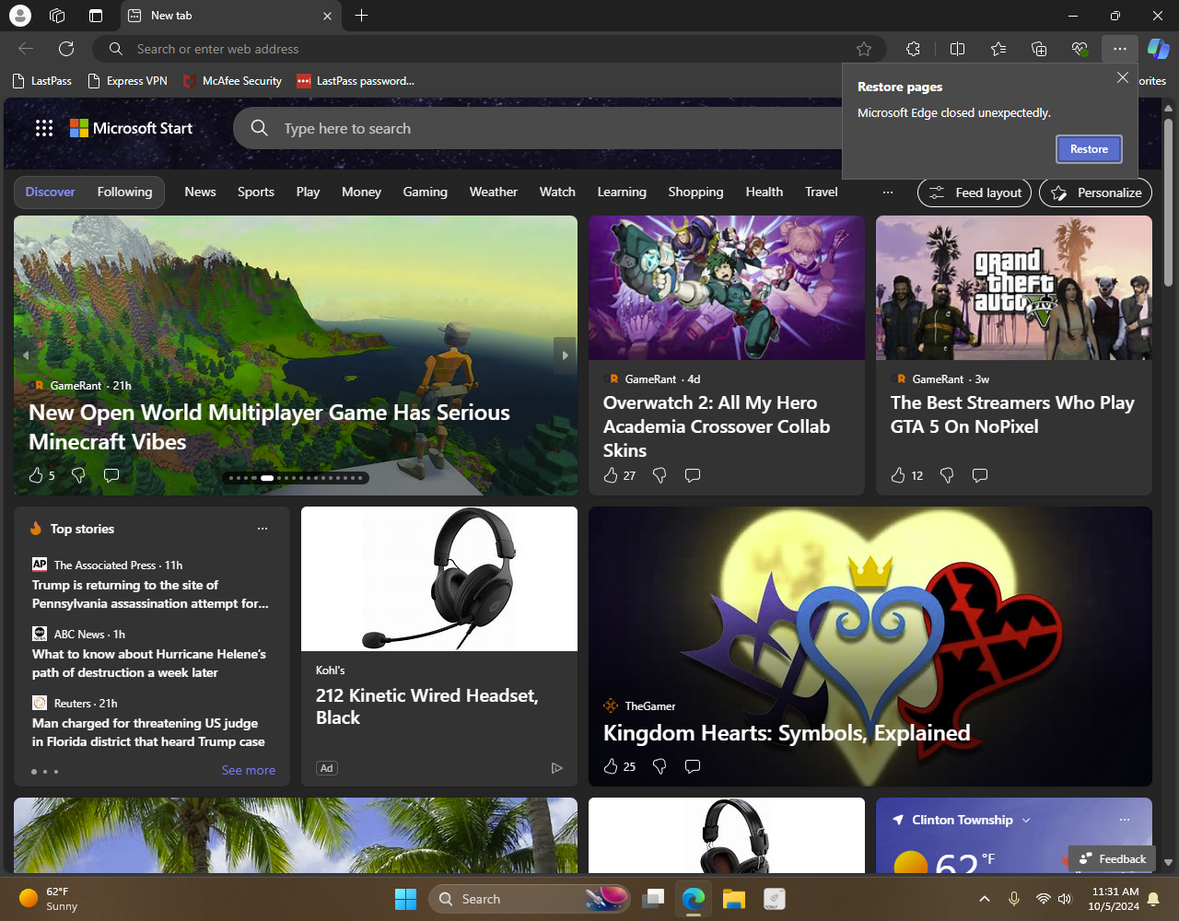Open a new tab with plus button
This screenshot has width=1179, height=921.
(362, 16)
